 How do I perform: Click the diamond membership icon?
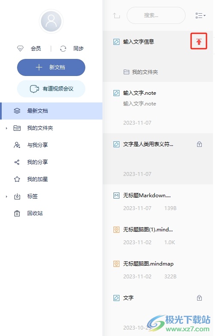pyautogui.click(x=20, y=49)
